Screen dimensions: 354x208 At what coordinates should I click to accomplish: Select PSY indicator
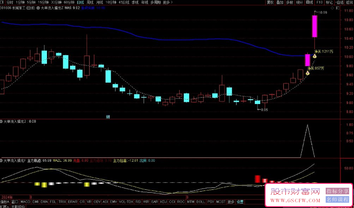pyautogui.click(x=211, y=202)
